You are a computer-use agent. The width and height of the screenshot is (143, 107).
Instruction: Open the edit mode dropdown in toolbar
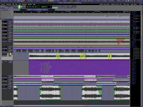(4, 10)
